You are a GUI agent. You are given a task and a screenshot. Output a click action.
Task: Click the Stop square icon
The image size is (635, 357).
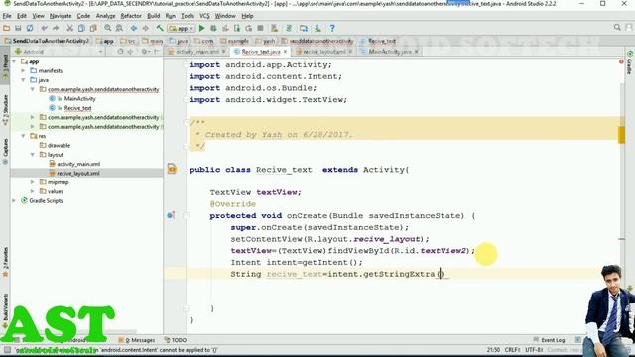click(260, 28)
